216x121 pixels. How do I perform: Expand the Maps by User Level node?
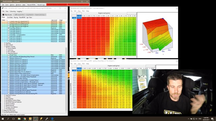click(3, 110)
